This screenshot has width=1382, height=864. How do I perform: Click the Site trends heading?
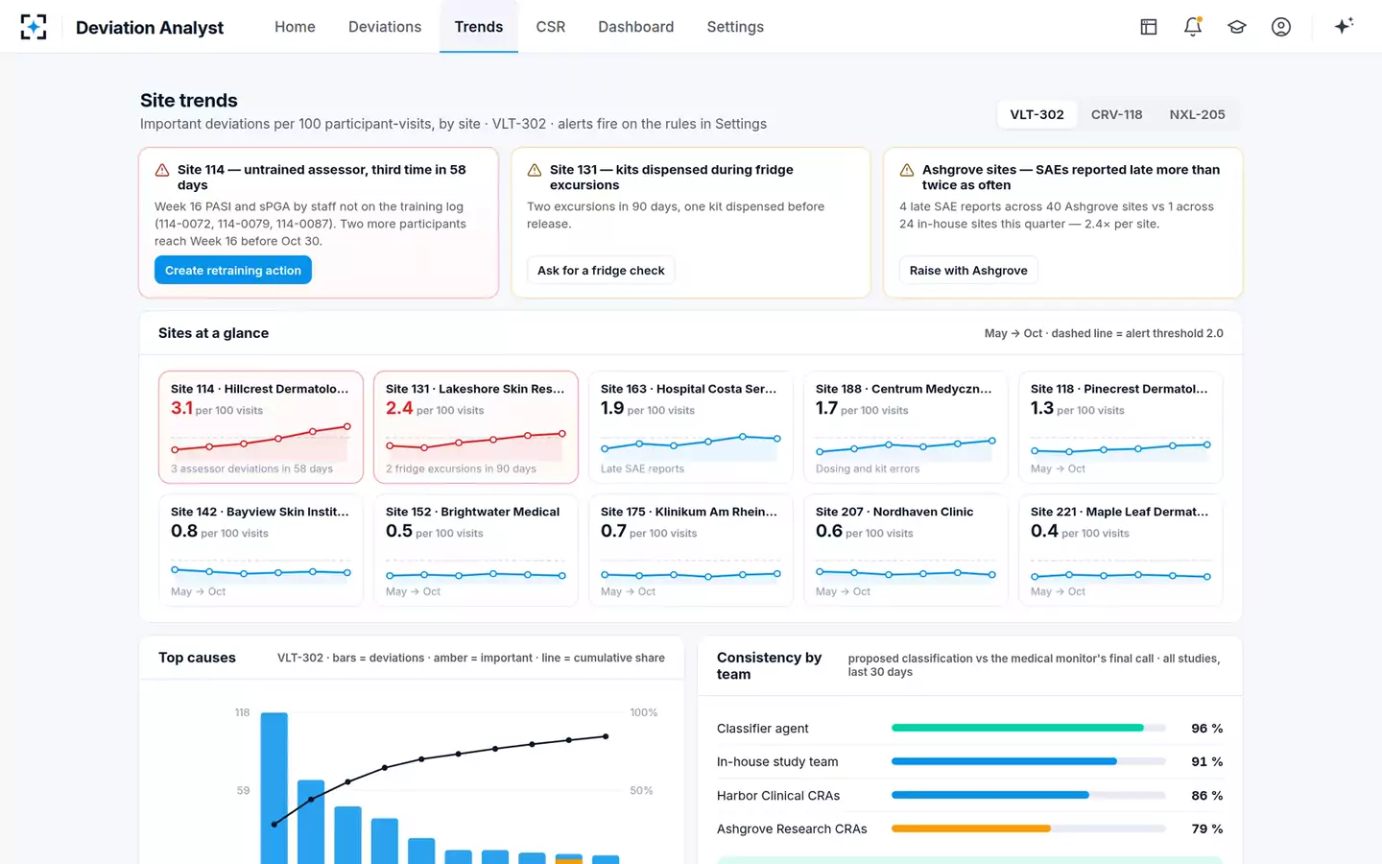(189, 101)
